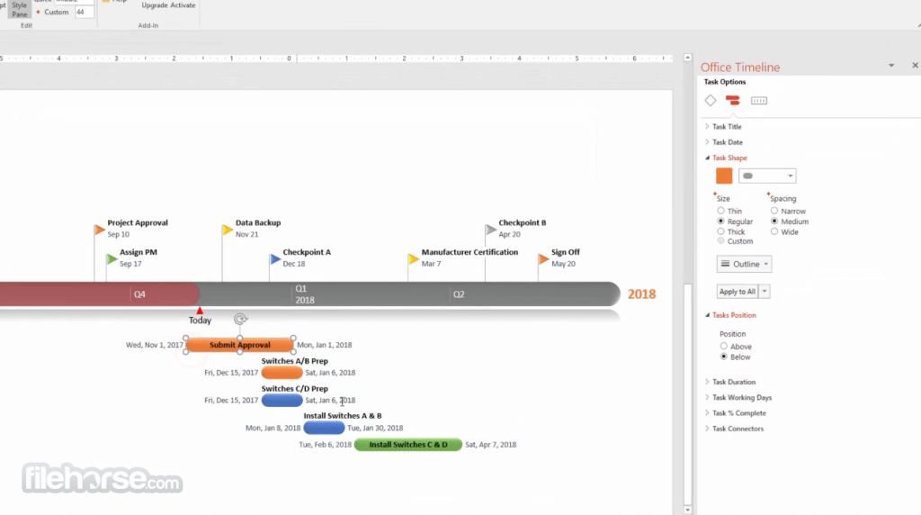Click the Assign PM green flag
This screenshot has height=515, width=921.
click(x=112, y=259)
